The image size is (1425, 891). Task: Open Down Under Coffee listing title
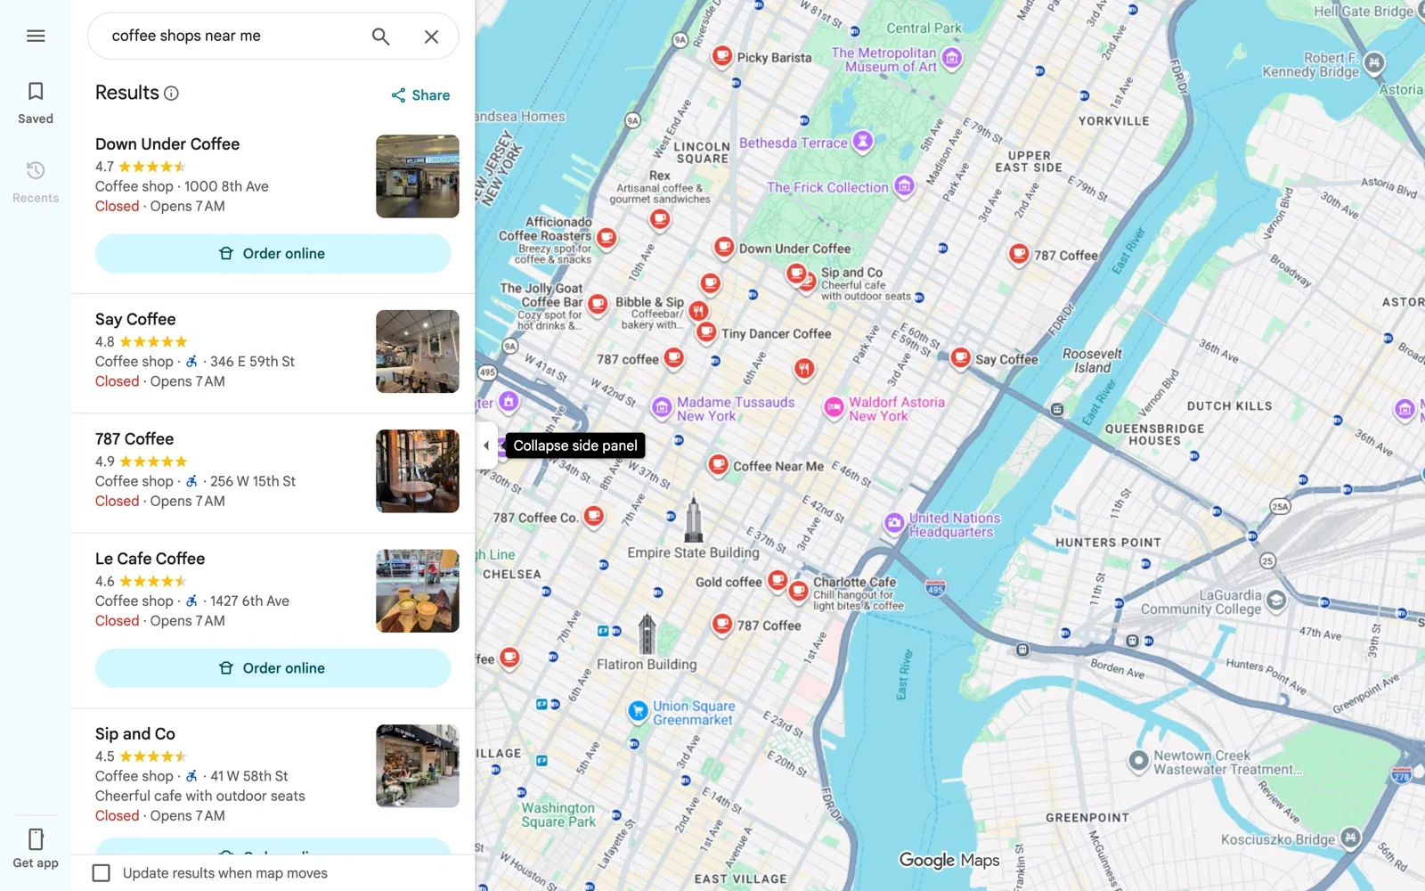coord(167,144)
